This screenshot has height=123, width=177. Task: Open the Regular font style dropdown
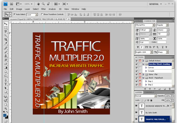click(x=167, y=25)
